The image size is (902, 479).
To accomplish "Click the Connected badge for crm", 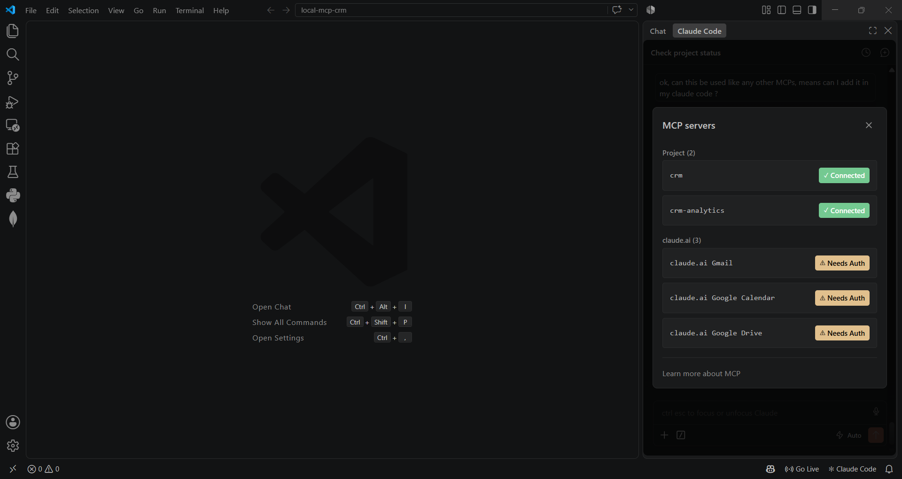I will click(844, 176).
